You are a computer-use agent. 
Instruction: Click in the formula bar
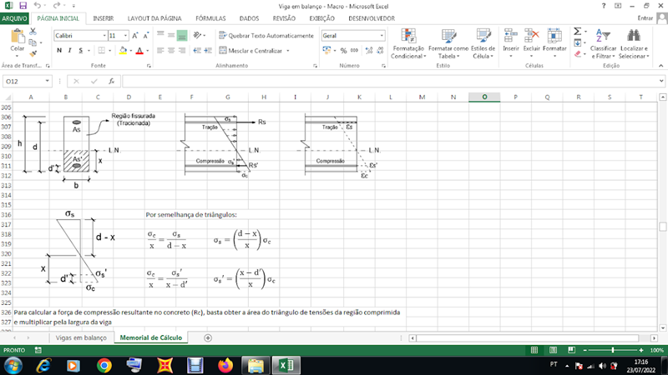click(x=390, y=81)
